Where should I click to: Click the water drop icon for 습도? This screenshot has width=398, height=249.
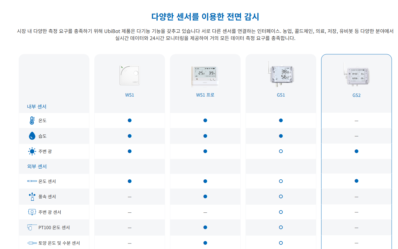click(x=32, y=136)
